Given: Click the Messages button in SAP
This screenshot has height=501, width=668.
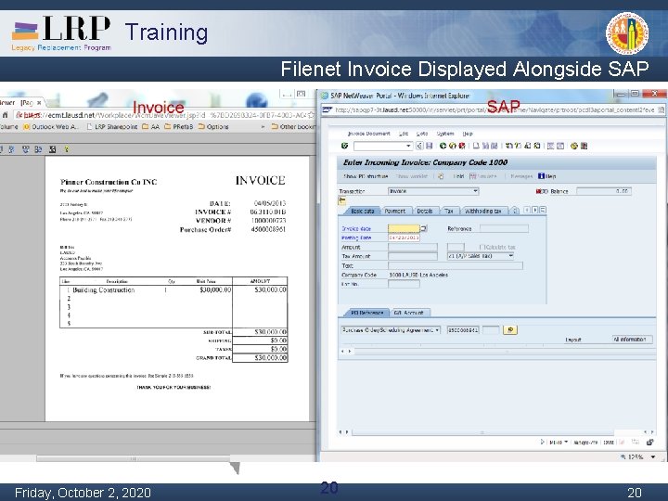Looking at the screenshot, I should [521, 176].
